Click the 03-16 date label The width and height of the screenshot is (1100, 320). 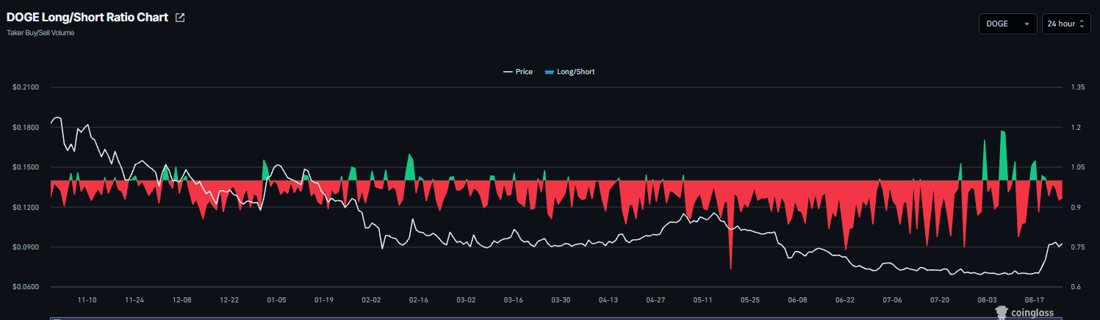[x=514, y=300]
